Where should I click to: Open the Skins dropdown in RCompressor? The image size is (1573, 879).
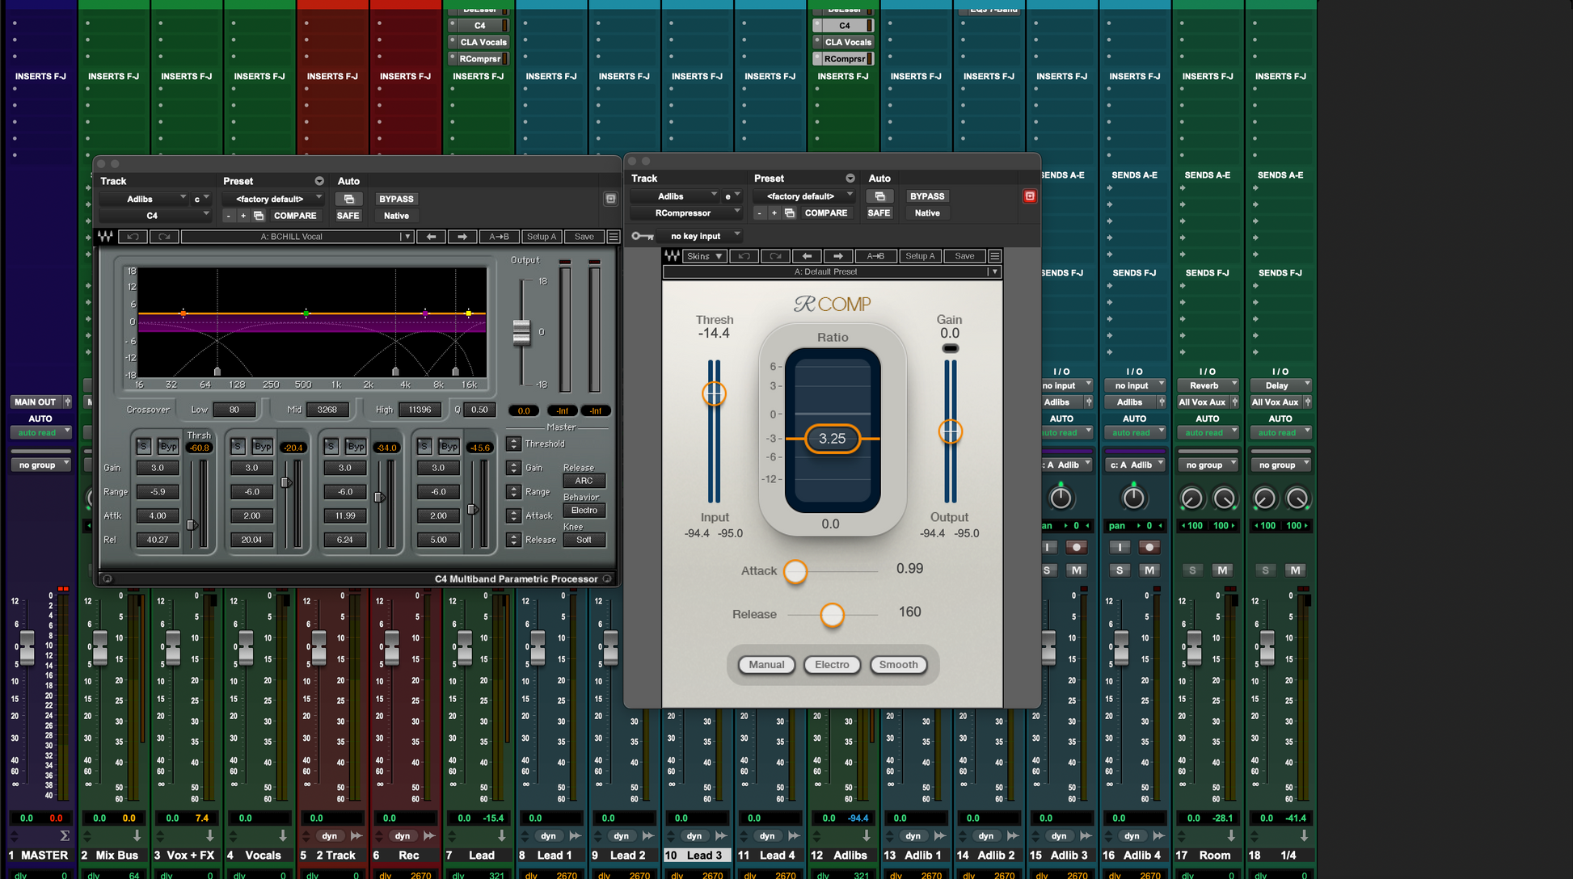pyautogui.click(x=705, y=256)
